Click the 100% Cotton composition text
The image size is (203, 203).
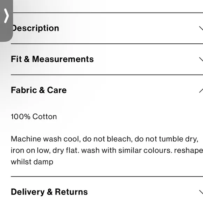[x=34, y=117]
